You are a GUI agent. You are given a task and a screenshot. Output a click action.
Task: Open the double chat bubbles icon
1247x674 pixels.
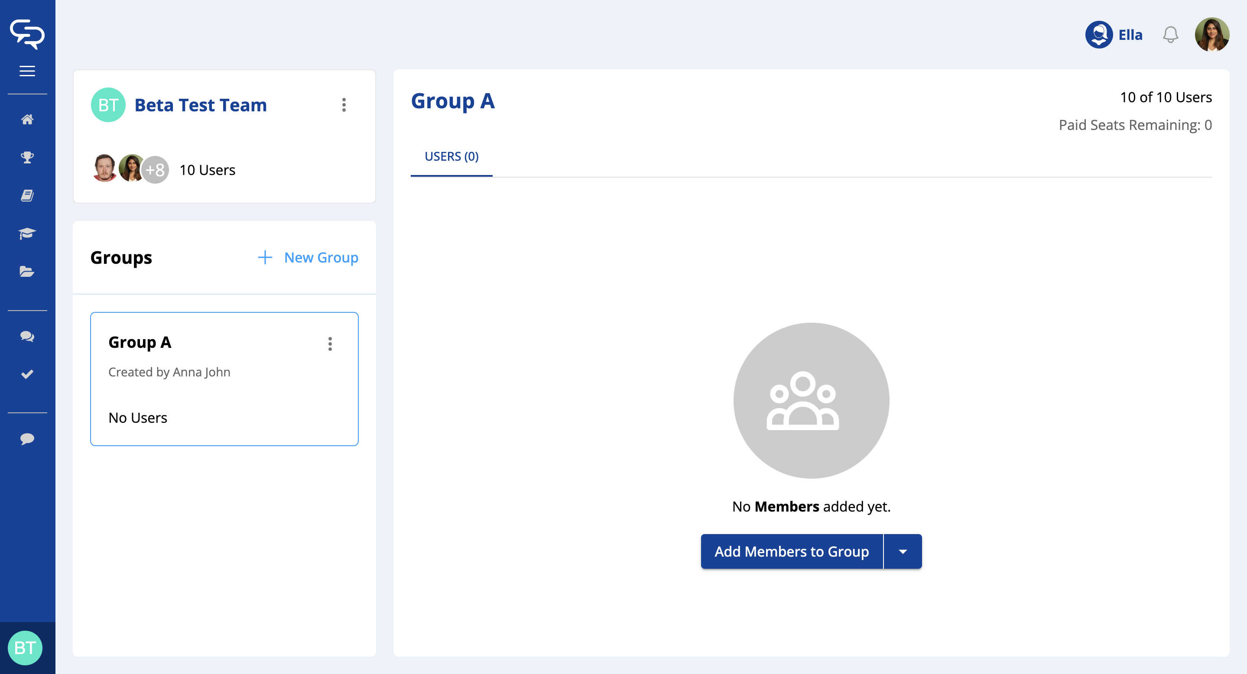(x=27, y=336)
